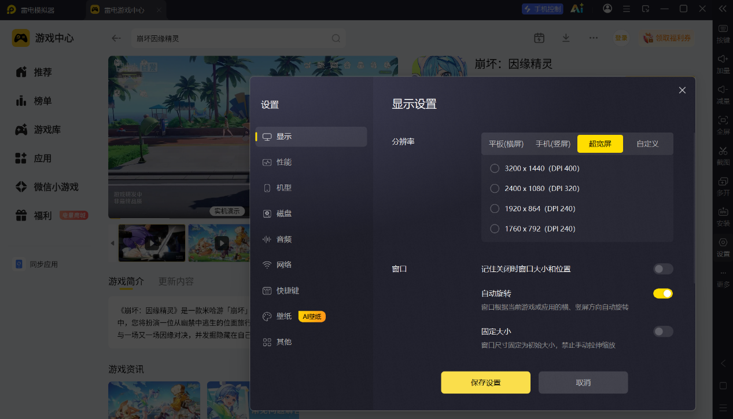733x419 pixels.
Task: Open 其他 settings category
Action: coord(311,342)
